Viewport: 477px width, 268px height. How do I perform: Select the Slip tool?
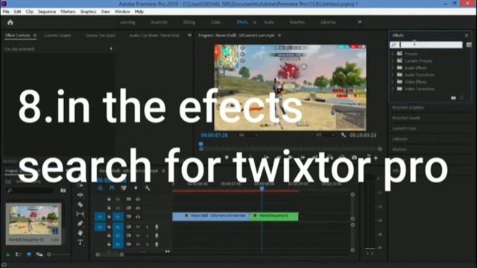point(80,214)
